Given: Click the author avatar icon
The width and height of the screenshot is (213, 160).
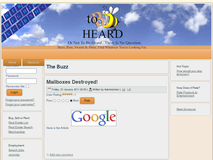Looking at the screenshot, I should pos(90,90).
